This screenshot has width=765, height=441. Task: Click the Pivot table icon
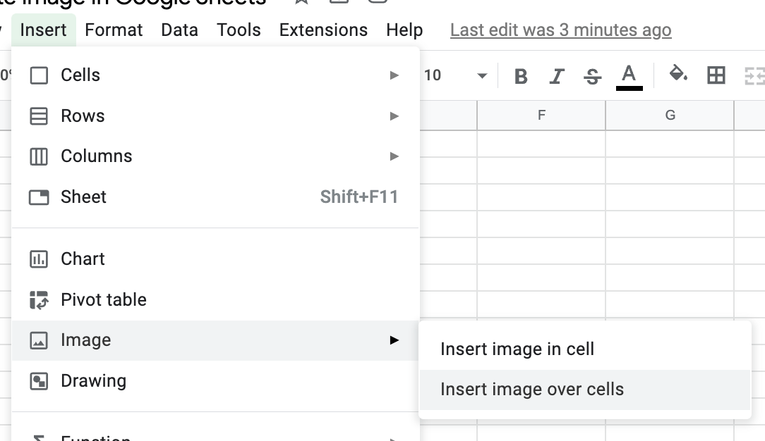pos(39,300)
